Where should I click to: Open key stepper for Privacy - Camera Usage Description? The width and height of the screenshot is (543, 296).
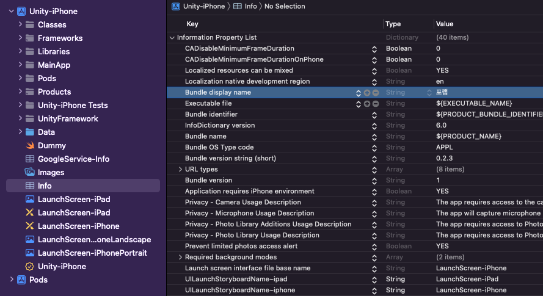click(374, 203)
